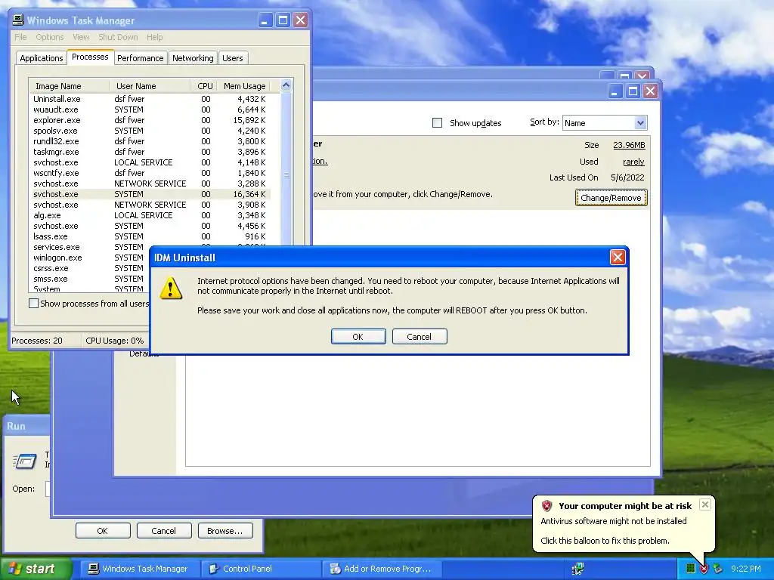This screenshot has width=774, height=580.
Task: Click the Run dialog program icon
Action: coord(25,461)
